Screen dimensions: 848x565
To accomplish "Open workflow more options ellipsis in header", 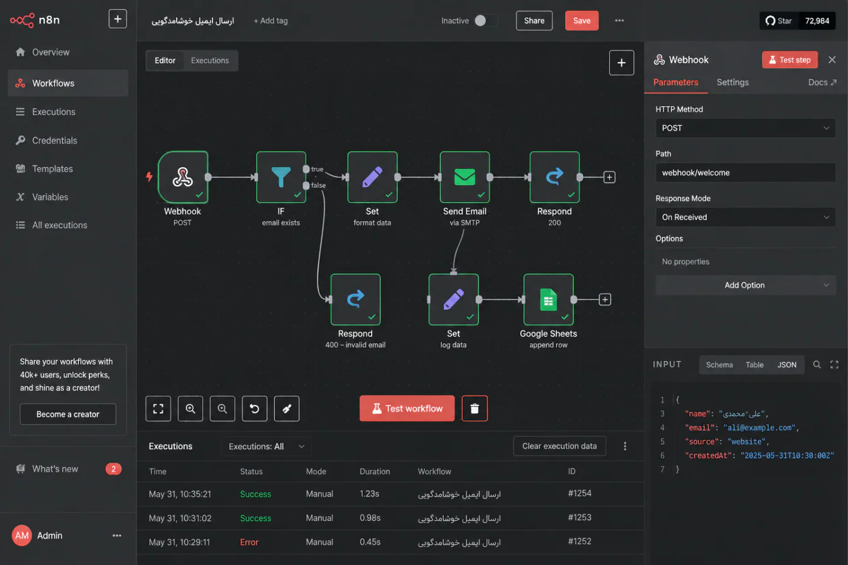I will pos(620,21).
